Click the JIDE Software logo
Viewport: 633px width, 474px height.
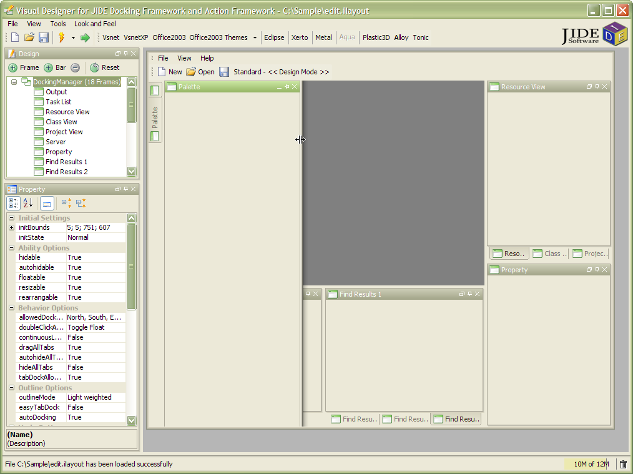click(x=594, y=35)
